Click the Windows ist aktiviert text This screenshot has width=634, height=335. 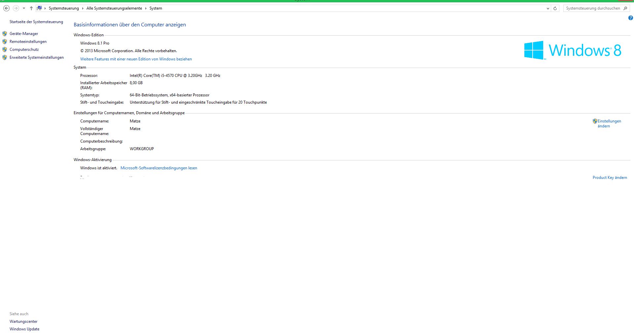(x=99, y=168)
